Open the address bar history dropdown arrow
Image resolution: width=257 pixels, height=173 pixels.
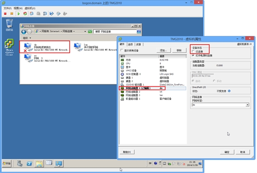[x=85, y=31]
